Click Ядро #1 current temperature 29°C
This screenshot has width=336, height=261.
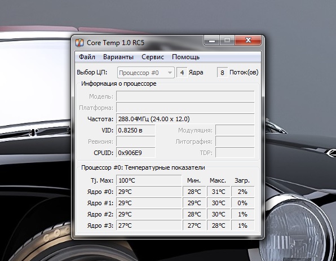(x=149, y=203)
